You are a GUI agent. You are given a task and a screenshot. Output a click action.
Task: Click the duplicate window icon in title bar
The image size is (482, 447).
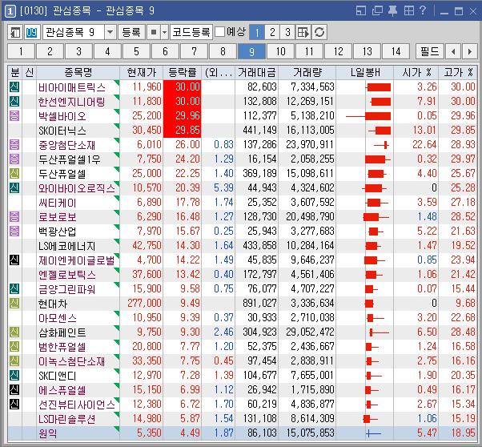[377, 11]
